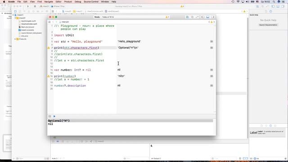
Task: Show result quick look for Optional("H") line
Action: [x=211, y=48]
